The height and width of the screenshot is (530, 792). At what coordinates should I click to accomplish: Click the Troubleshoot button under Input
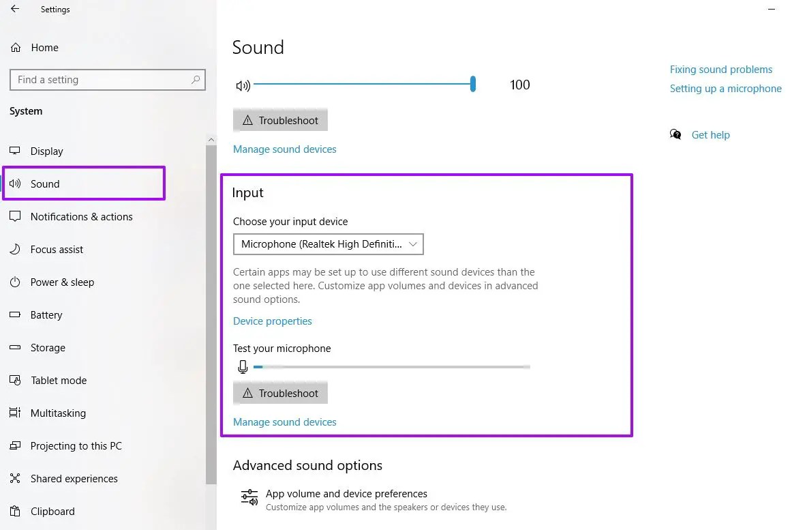[x=280, y=392]
